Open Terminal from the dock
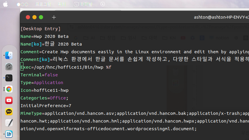This screenshot has height=140, width=249. 9,78
